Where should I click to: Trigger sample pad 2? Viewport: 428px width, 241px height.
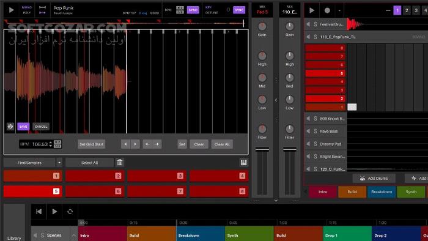(x=95, y=176)
